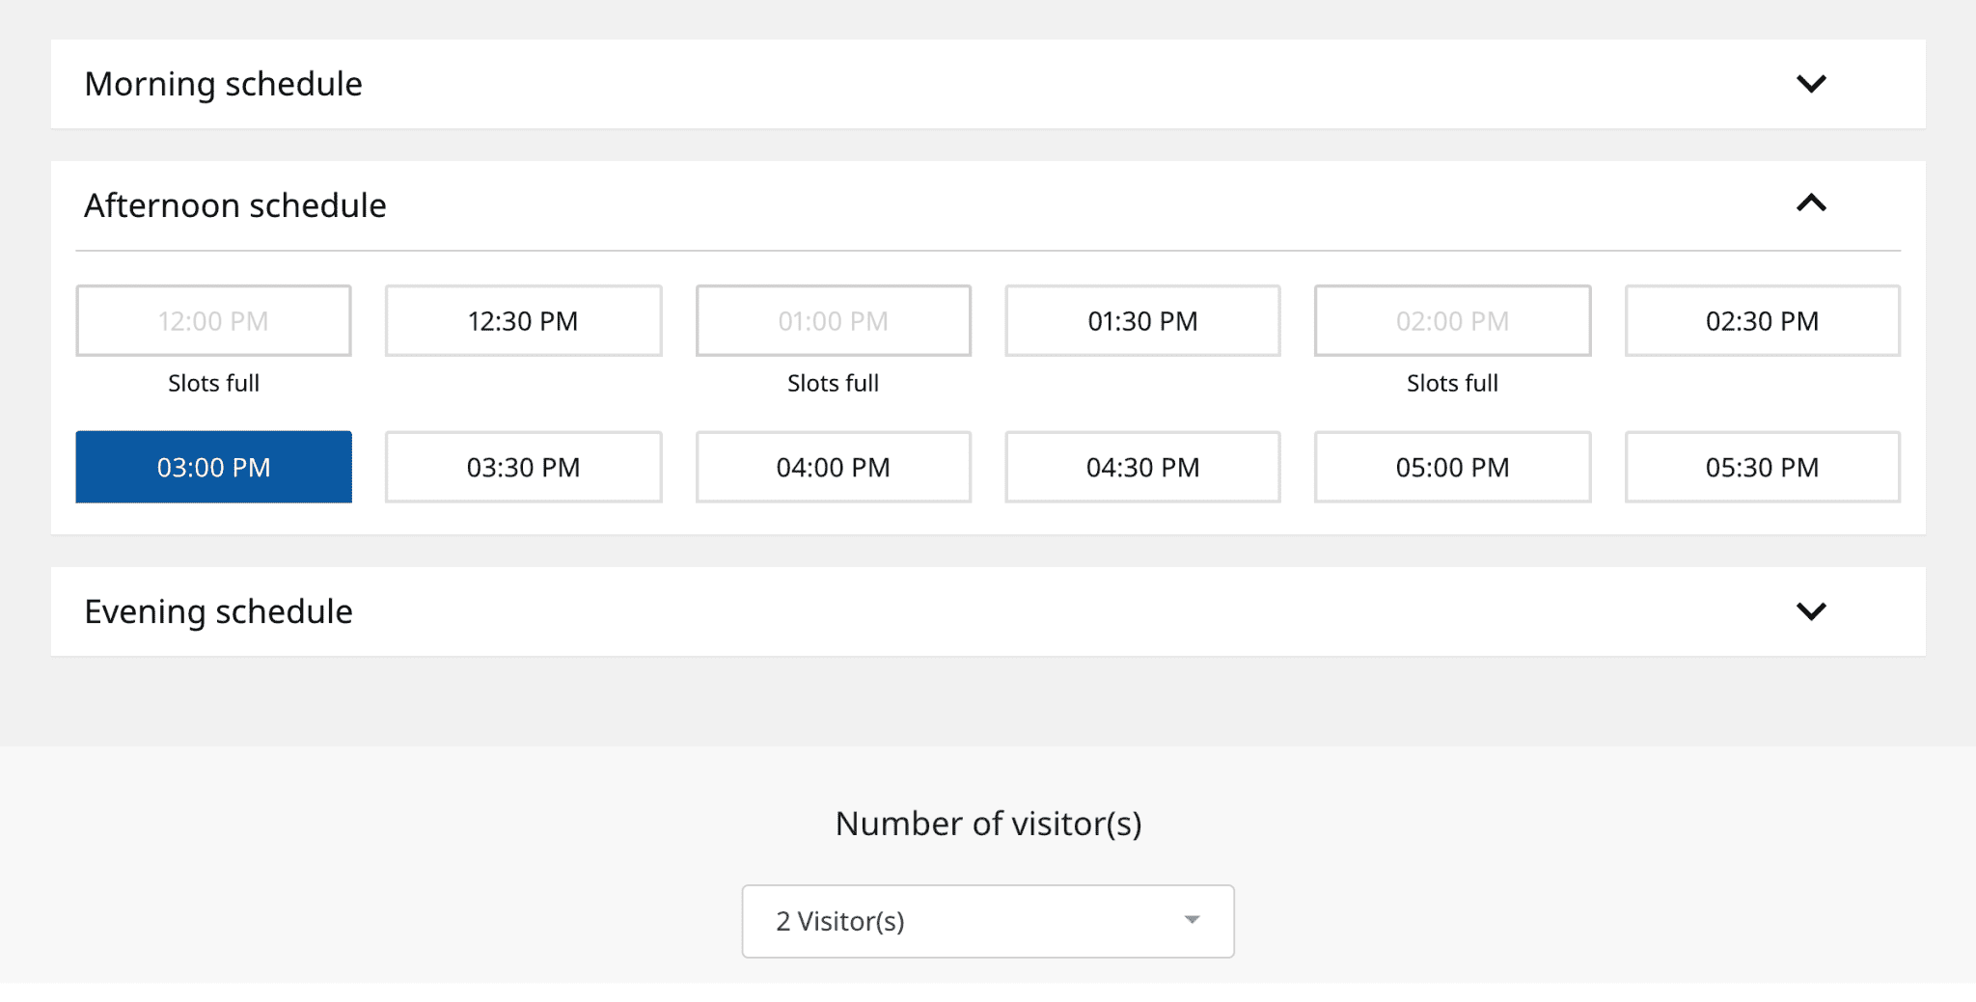Image resolution: width=1976 pixels, height=1002 pixels.
Task: Click the full 02:00 PM slot
Action: pos(1452,321)
